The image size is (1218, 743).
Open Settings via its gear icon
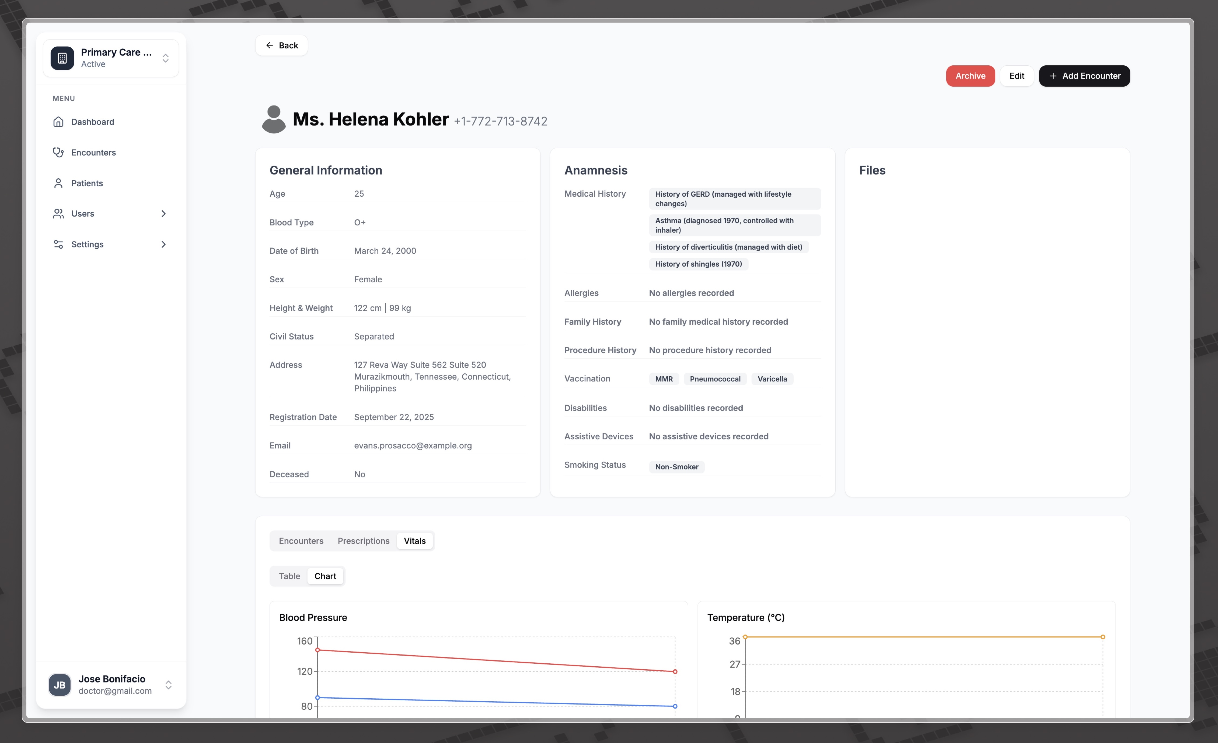pos(58,244)
